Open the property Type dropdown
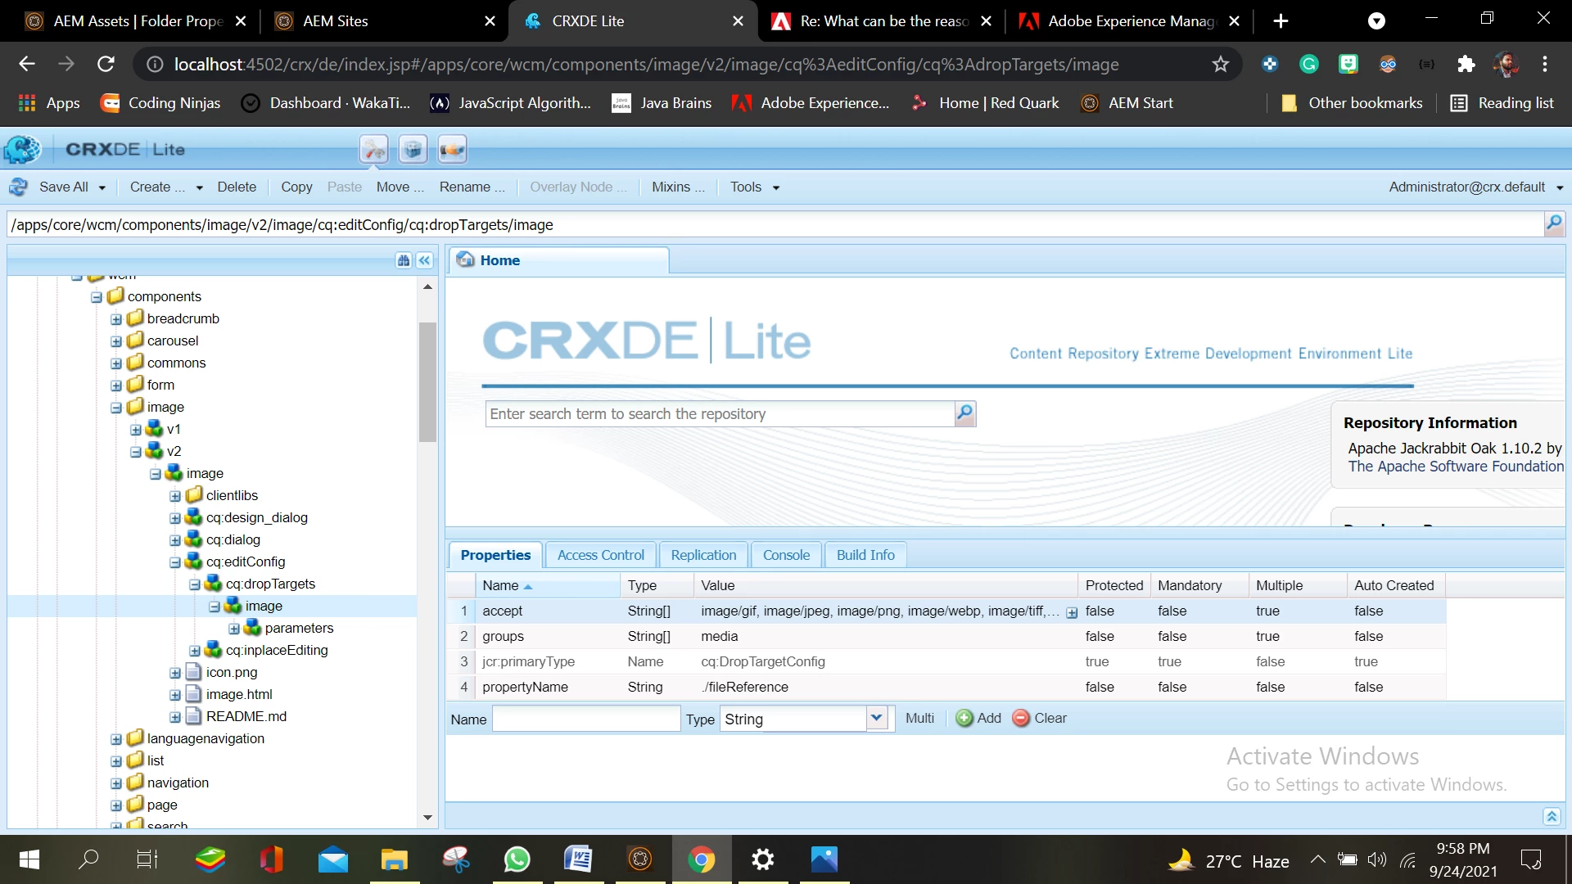The height and width of the screenshot is (884, 1572). click(x=877, y=719)
